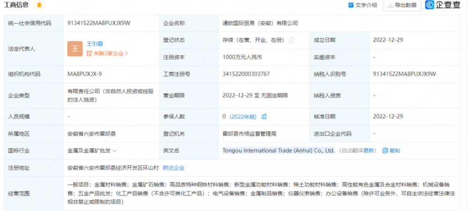Select the 核准日期 value 2022-12-29
Viewport: 468px width, 211px height.
(388, 117)
